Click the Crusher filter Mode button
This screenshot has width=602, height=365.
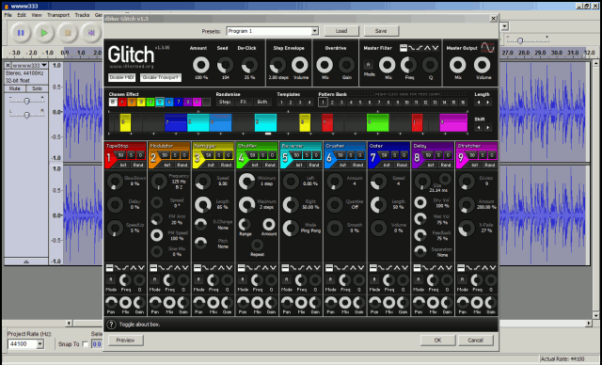click(x=330, y=279)
